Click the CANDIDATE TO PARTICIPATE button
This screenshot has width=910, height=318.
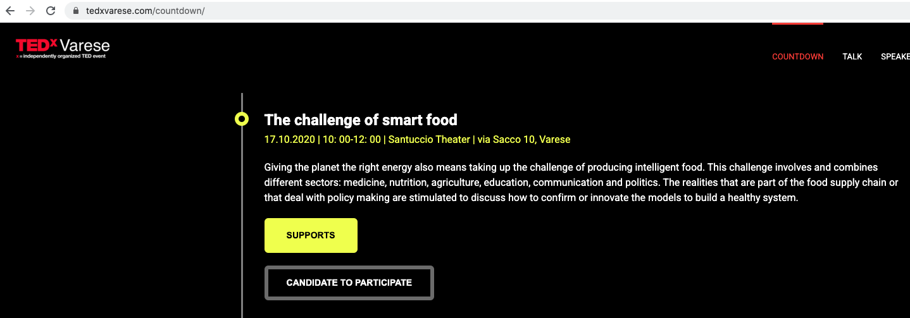pos(349,283)
